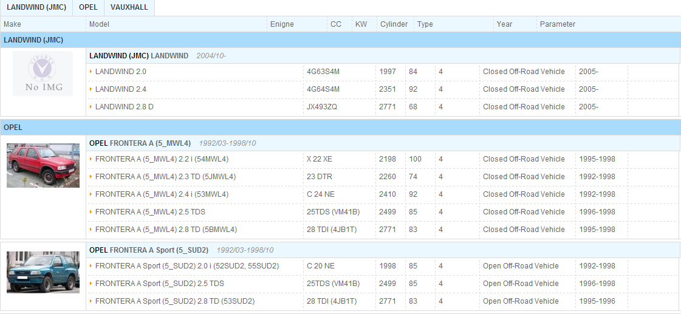681x314 pixels.
Task: Open FRONTERA A Sport 2.0 i (52SUD2, 55SUD2)
Action: (187, 266)
